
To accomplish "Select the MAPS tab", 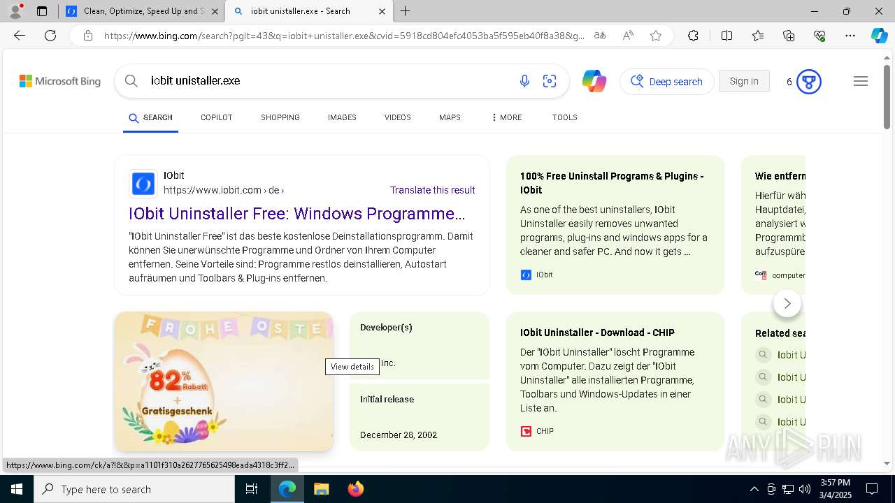I will (450, 117).
